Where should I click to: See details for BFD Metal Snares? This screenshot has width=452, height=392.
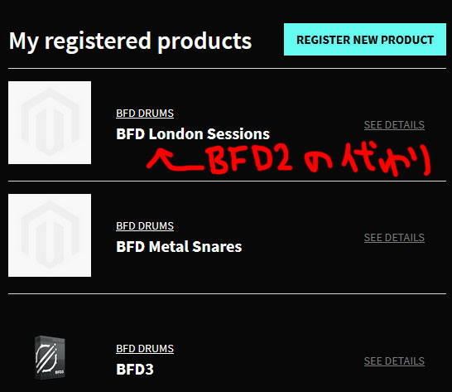(x=394, y=238)
